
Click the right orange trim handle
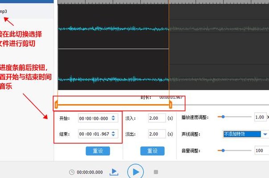(x=170, y=105)
